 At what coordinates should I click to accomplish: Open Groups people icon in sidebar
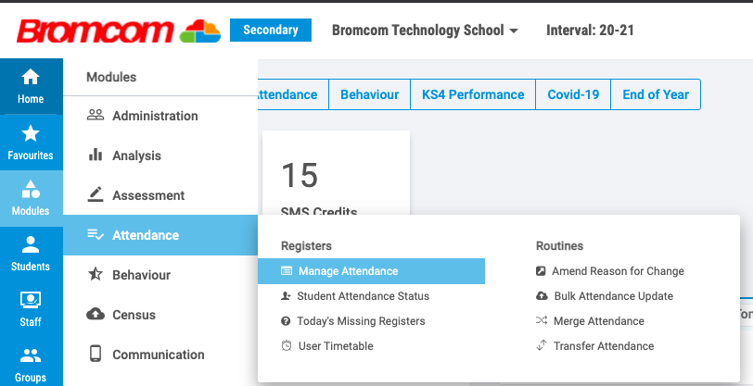pyautogui.click(x=31, y=355)
